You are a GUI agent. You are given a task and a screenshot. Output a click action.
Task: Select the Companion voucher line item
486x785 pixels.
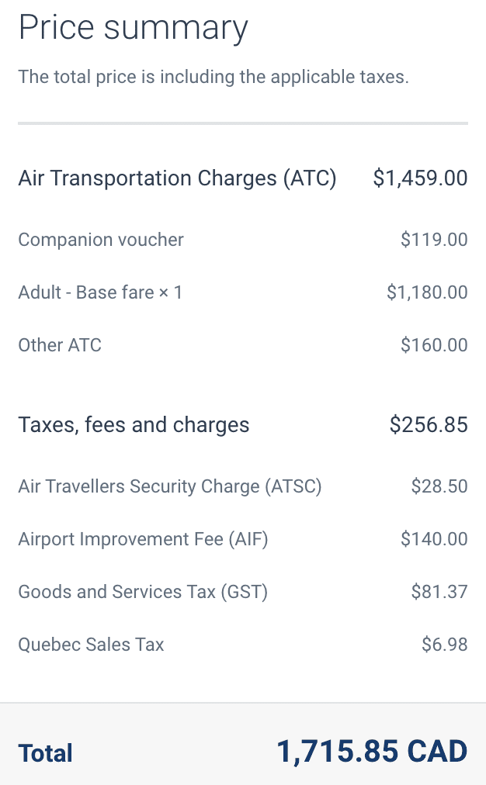coord(101,240)
